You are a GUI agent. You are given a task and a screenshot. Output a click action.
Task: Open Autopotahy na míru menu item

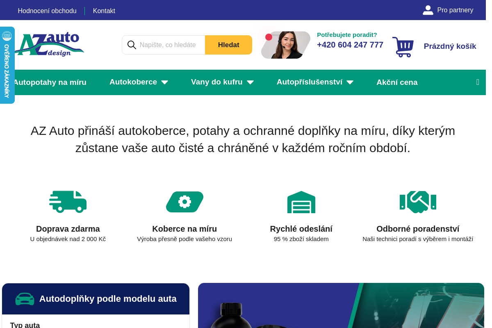[50, 82]
